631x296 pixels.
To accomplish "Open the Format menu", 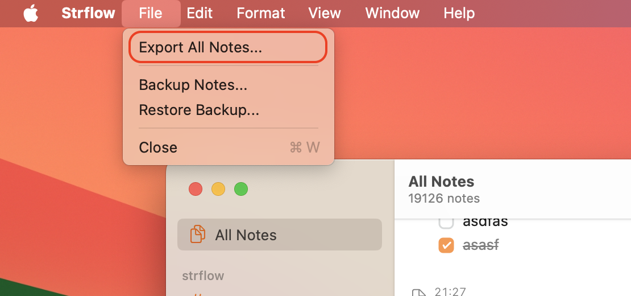I will click(x=261, y=13).
